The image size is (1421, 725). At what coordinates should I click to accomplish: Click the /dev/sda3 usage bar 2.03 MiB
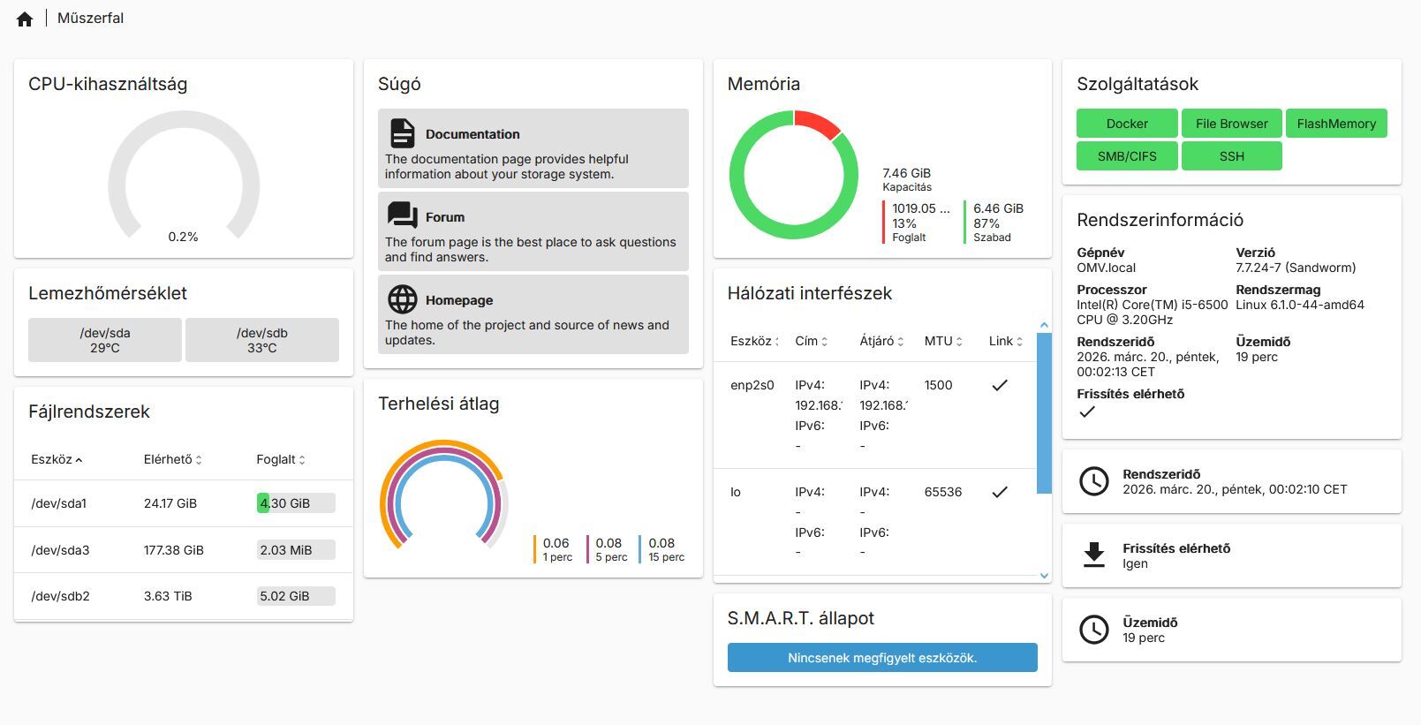296,550
